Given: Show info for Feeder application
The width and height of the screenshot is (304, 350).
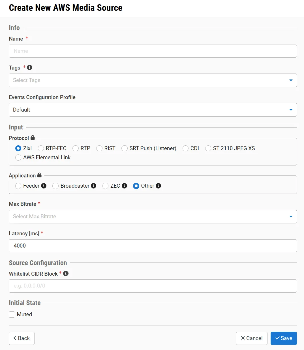Looking at the screenshot, I should pos(44,186).
